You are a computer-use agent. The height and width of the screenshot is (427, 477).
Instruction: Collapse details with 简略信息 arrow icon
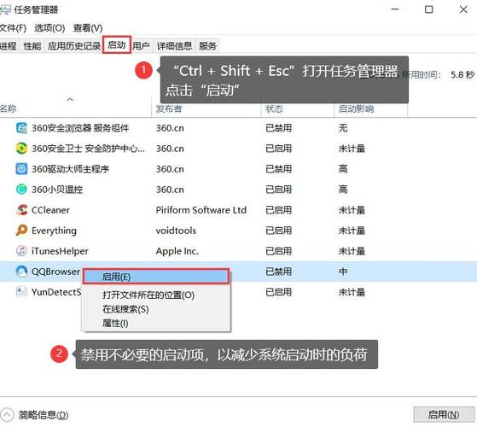tap(7, 414)
